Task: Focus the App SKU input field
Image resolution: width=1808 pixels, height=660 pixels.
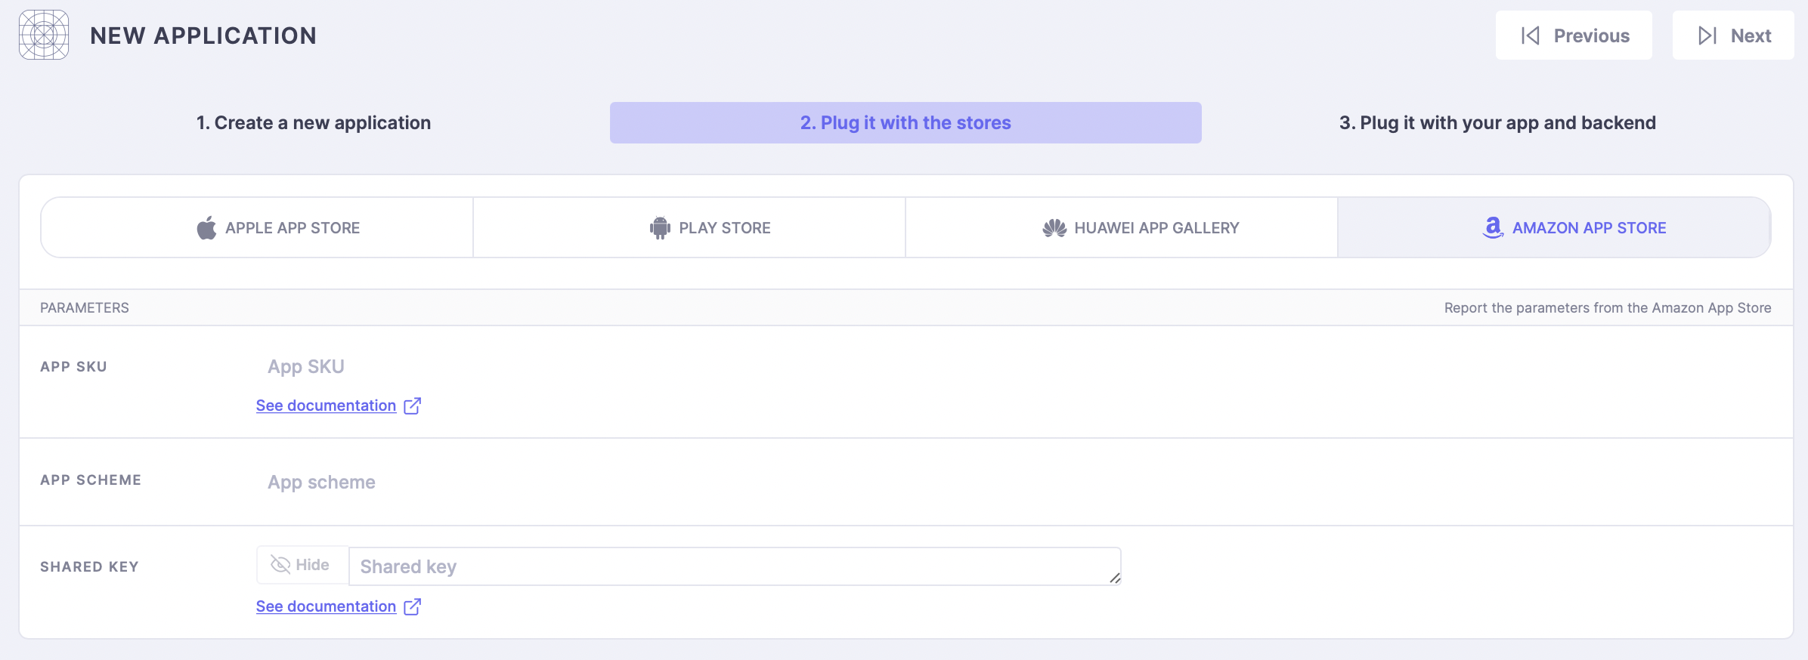Action: pos(688,366)
